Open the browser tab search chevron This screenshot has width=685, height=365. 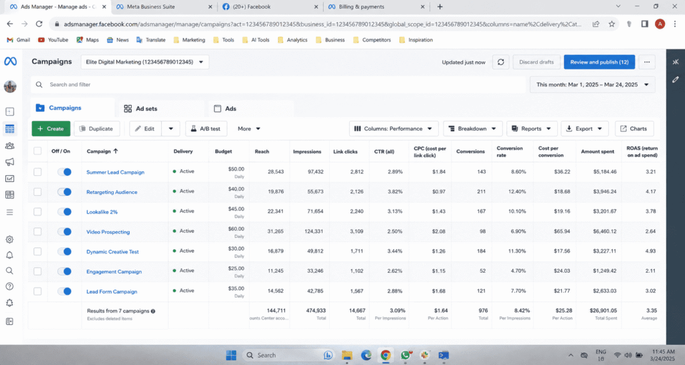[617, 7]
